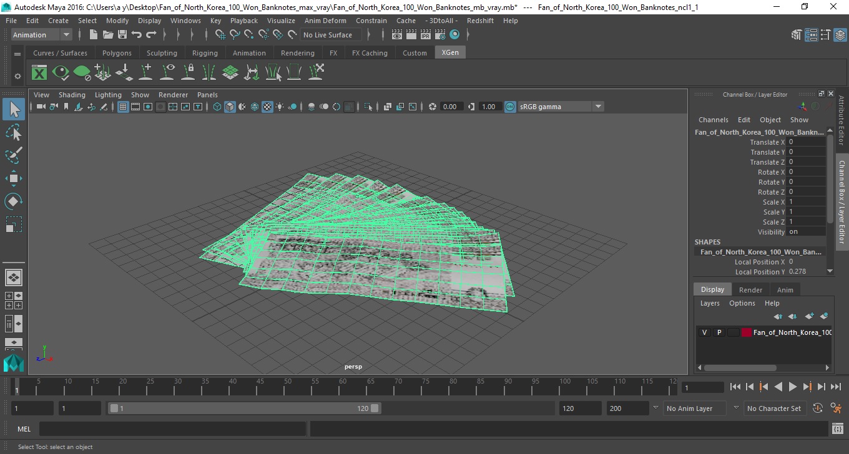Open the Anim Deform menu

tap(325, 21)
